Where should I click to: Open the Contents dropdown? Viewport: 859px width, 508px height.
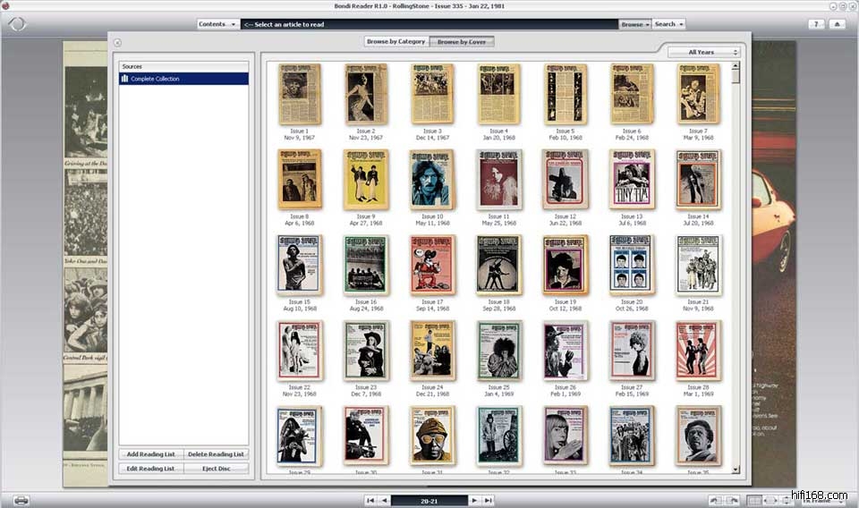click(217, 24)
